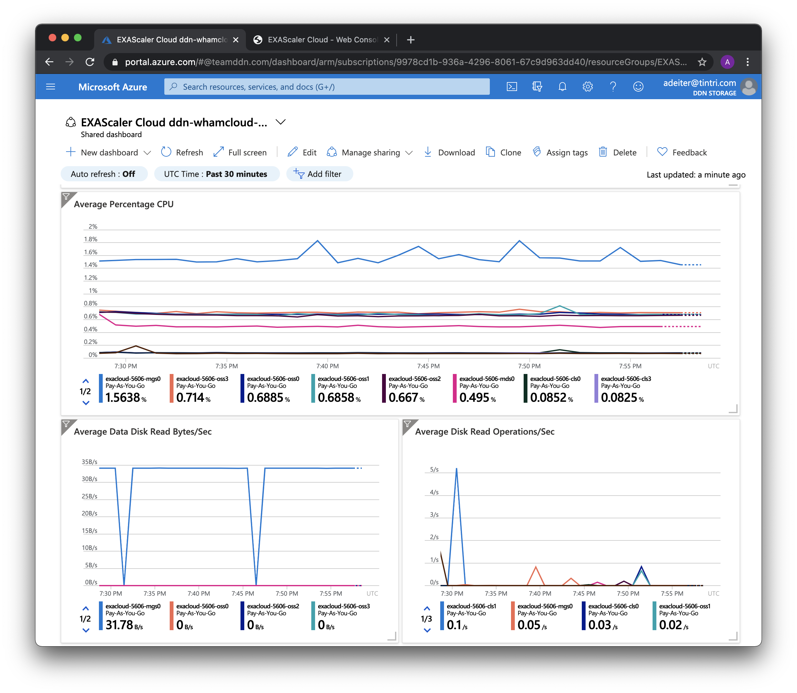
Task: Open the feedback smiley face icon
Action: click(638, 87)
